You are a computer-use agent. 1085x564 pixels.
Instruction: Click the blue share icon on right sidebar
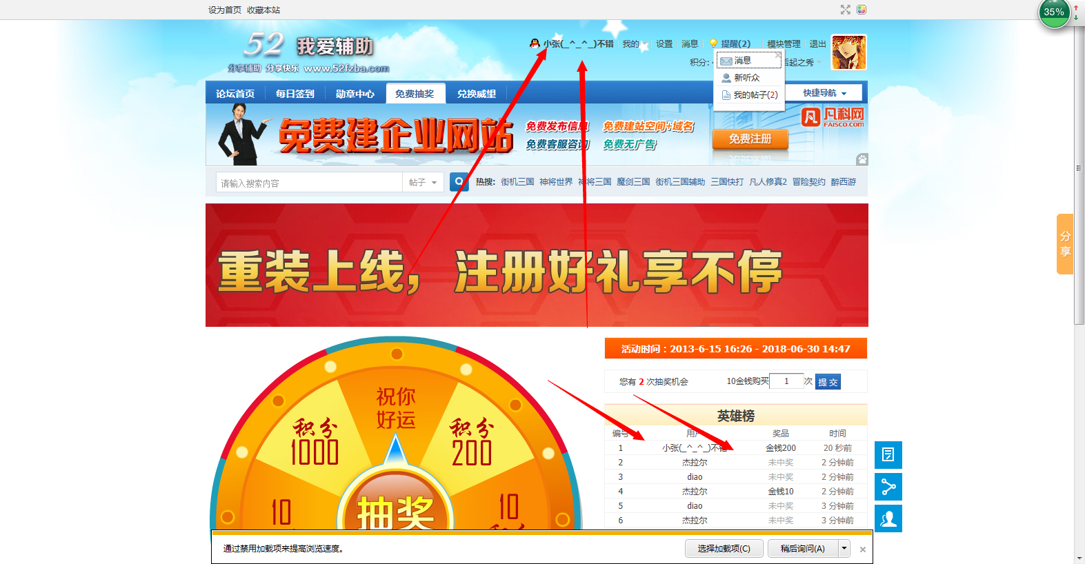888,487
